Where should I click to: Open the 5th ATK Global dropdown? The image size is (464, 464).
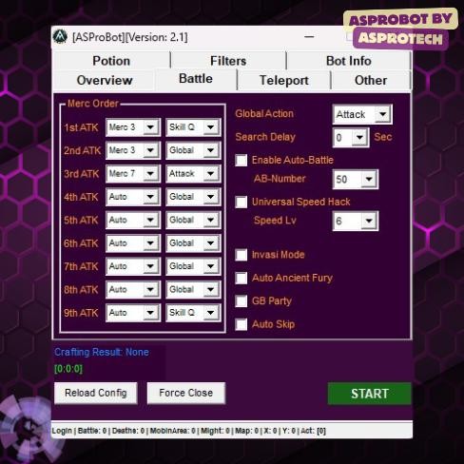[x=193, y=220]
